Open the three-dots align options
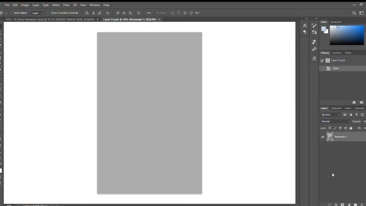Image resolution: width=366 pixels, height=206 pixels. click(x=149, y=13)
